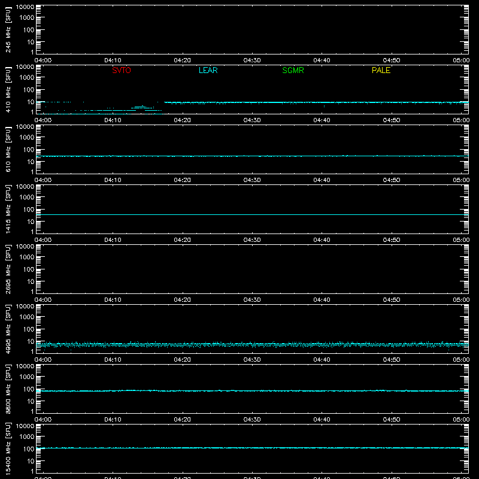Screen dimensions: 479x479
Task: Click the red SVTO station label
Action: (122, 70)
